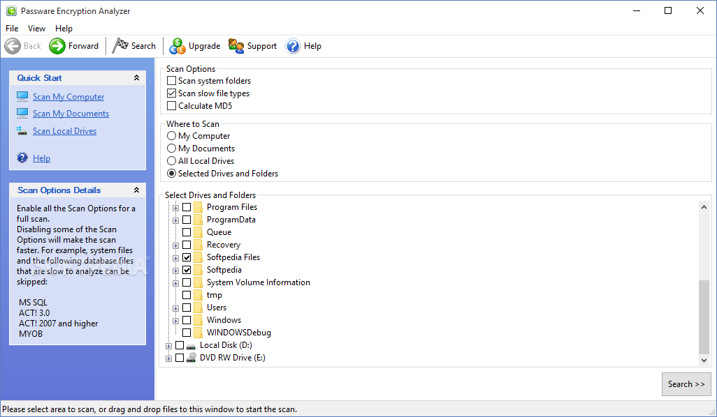Collapse the Quick Start panel
The height and width of the screenshot is (417, 717).
pos(136,77)
